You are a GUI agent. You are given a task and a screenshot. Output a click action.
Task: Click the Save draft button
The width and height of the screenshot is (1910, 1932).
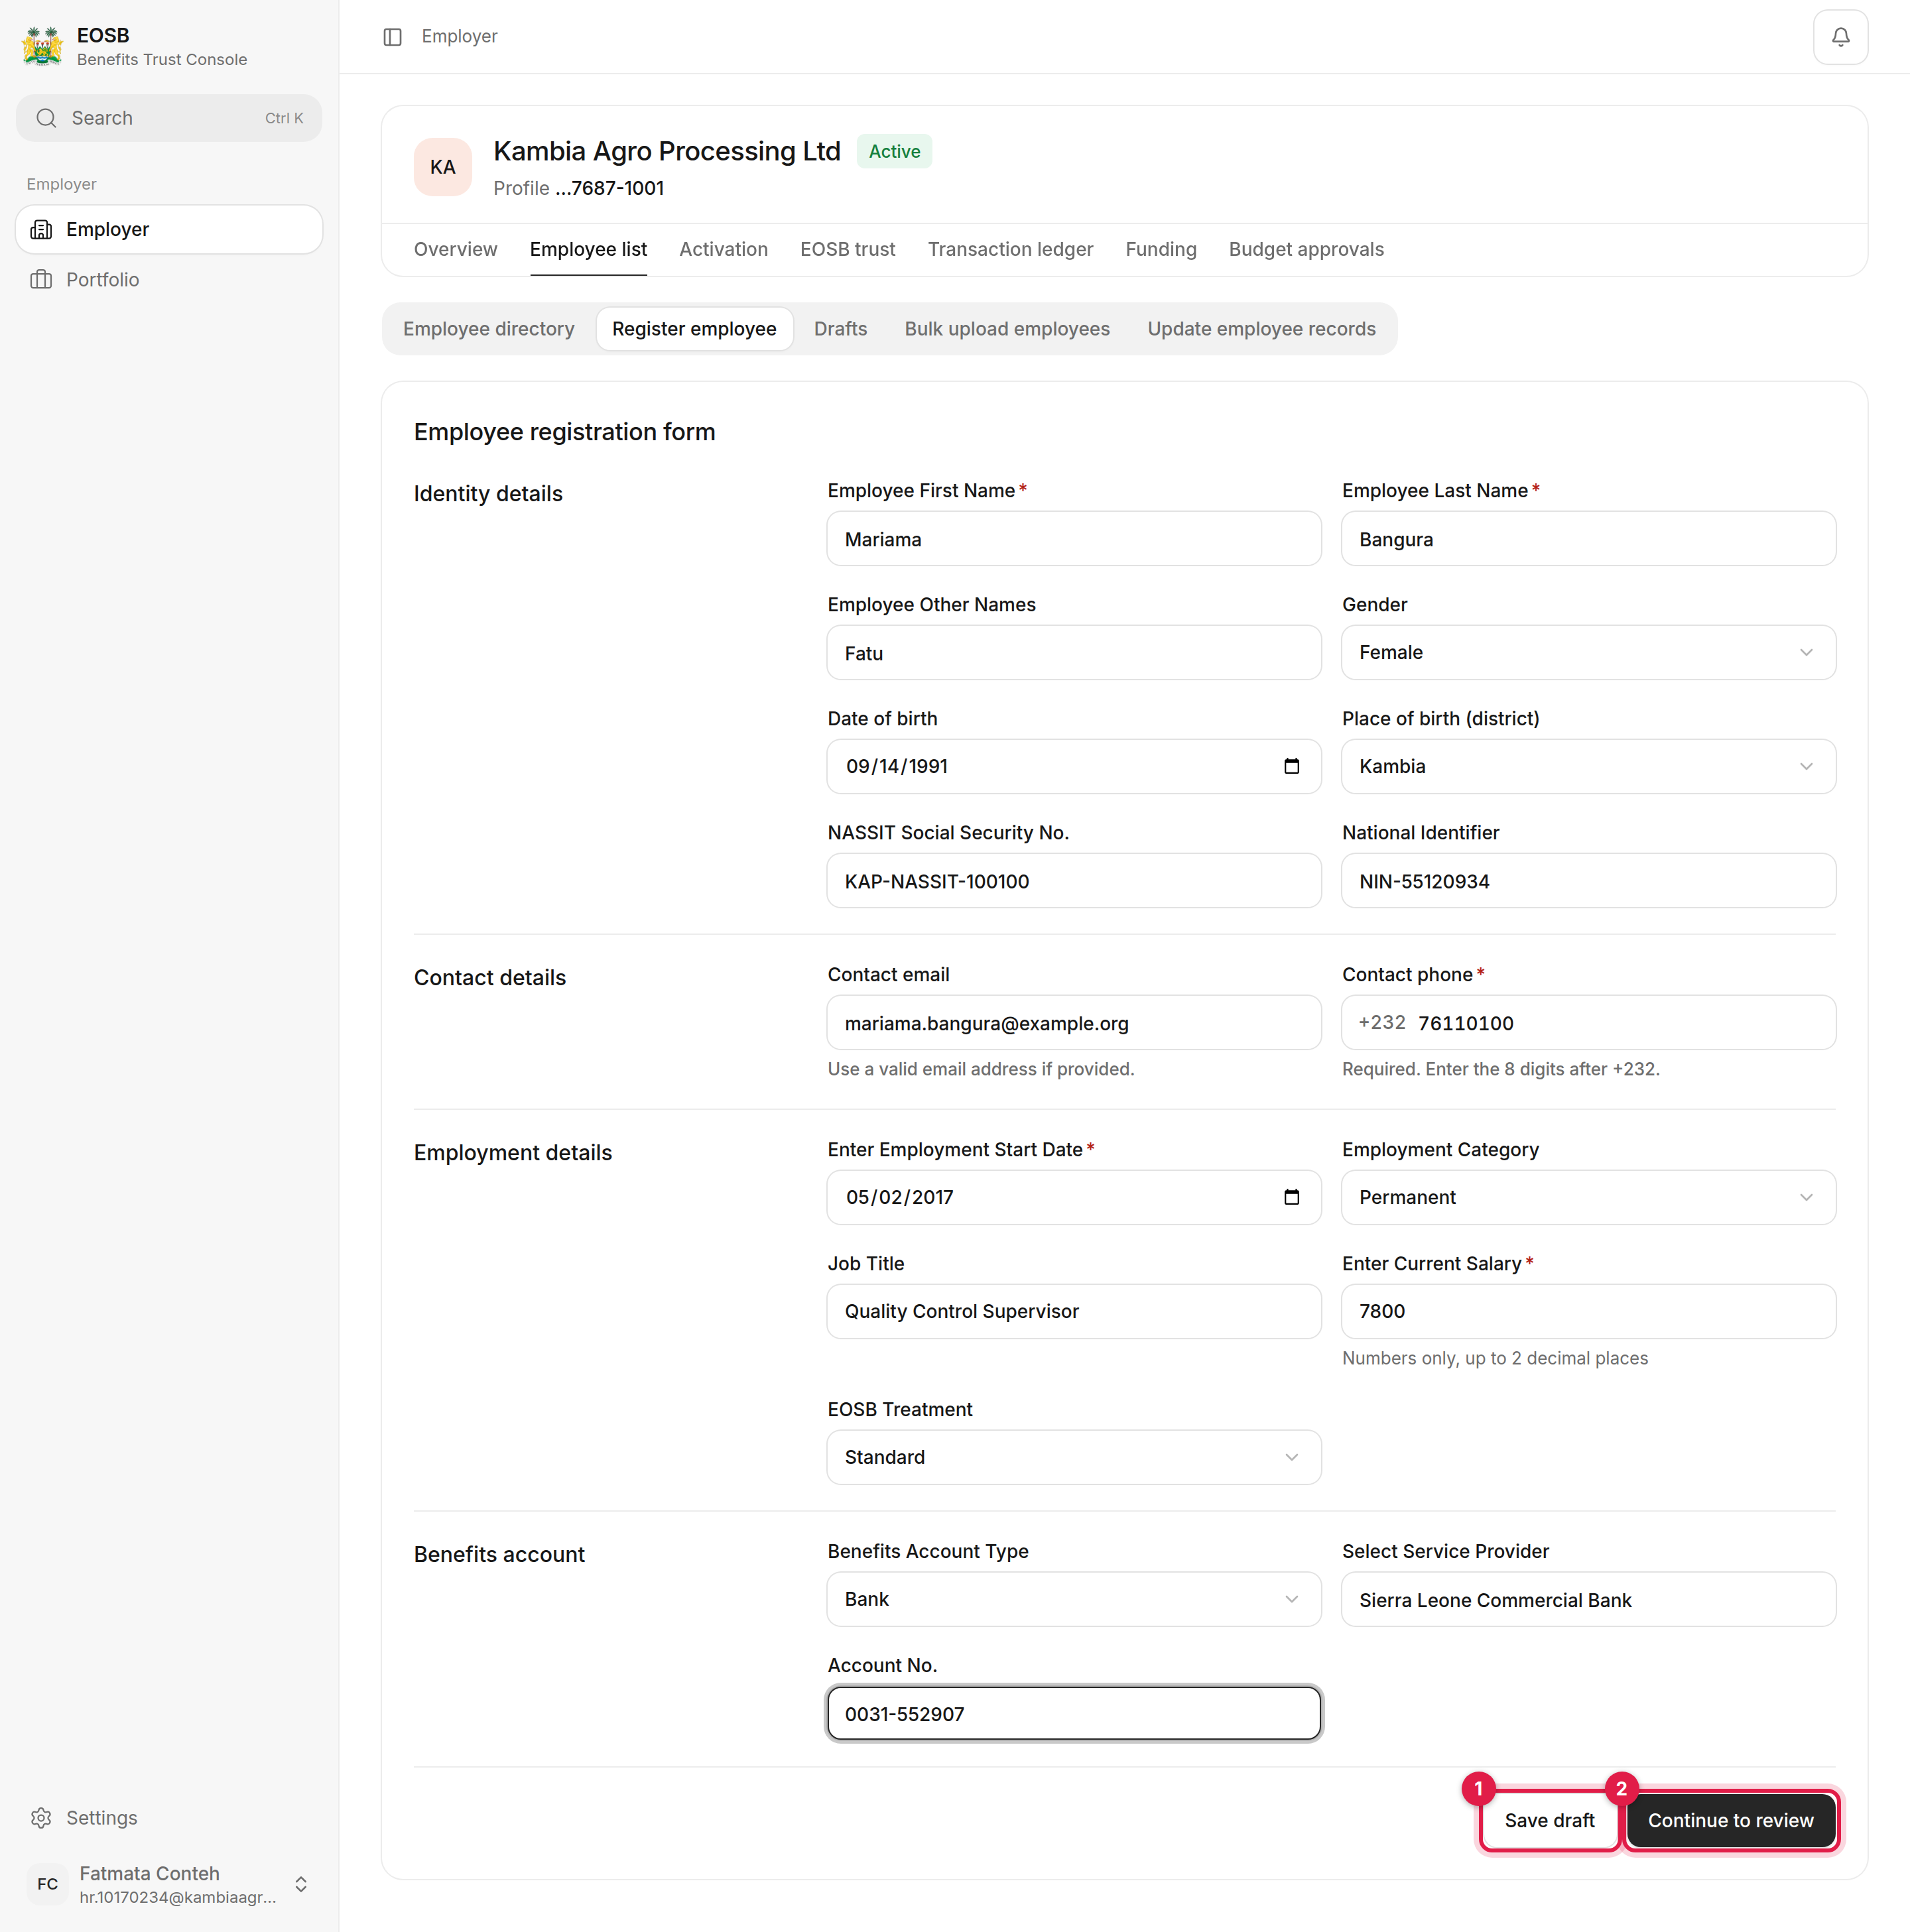pyautogui.click(x=1549, y=1820)
